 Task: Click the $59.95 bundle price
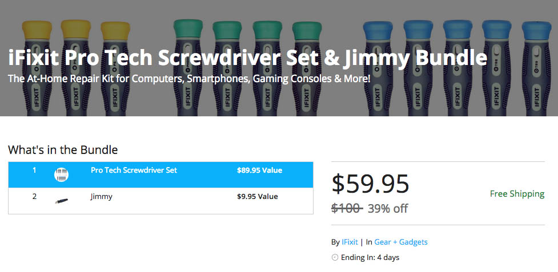[x=370, y=184]
